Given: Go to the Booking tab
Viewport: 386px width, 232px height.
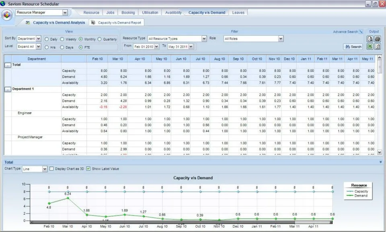Looking at the screenshot, I should click(128, 12).
